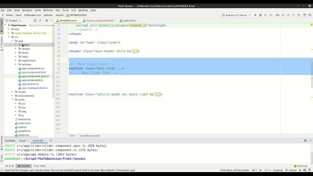Hide the terminal panel with minus icon
The image size is (313, 176).
click(x=311, y=140)
